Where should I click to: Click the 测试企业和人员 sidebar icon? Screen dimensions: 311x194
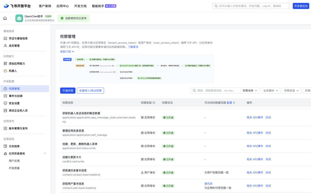5,111
